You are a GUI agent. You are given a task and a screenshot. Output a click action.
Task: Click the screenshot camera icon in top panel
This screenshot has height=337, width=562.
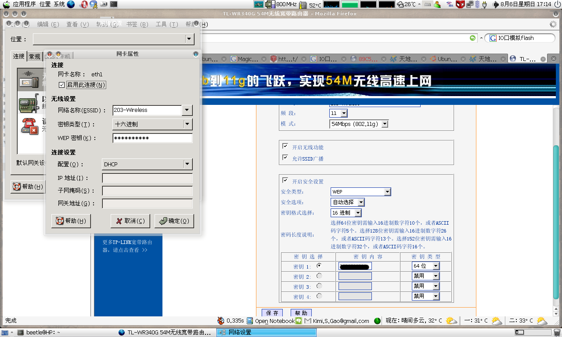[x=104, y=4]
